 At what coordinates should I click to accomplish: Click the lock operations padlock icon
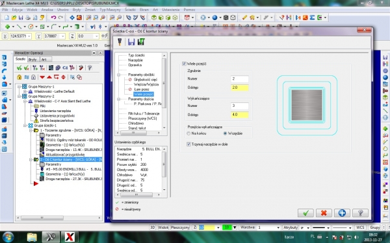(x=19, y=77)
